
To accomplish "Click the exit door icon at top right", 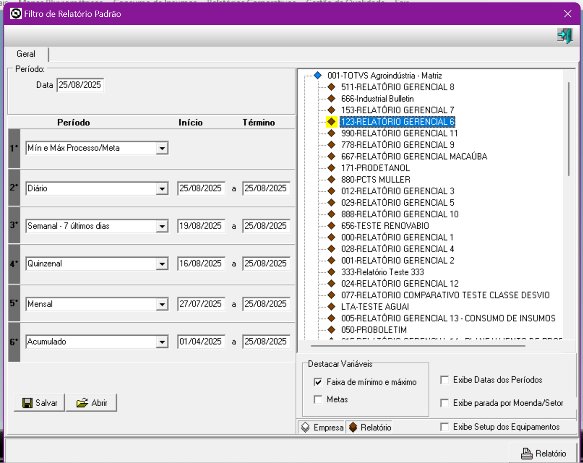I will [565, 36].
